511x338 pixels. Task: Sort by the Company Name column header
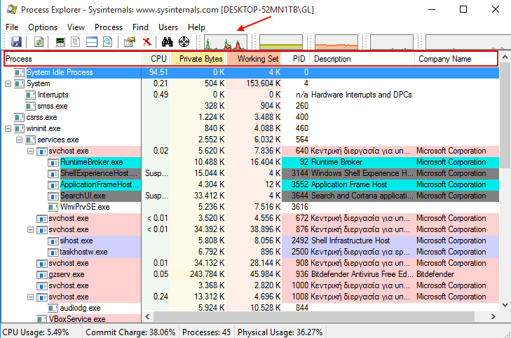(x=456, y=59)
